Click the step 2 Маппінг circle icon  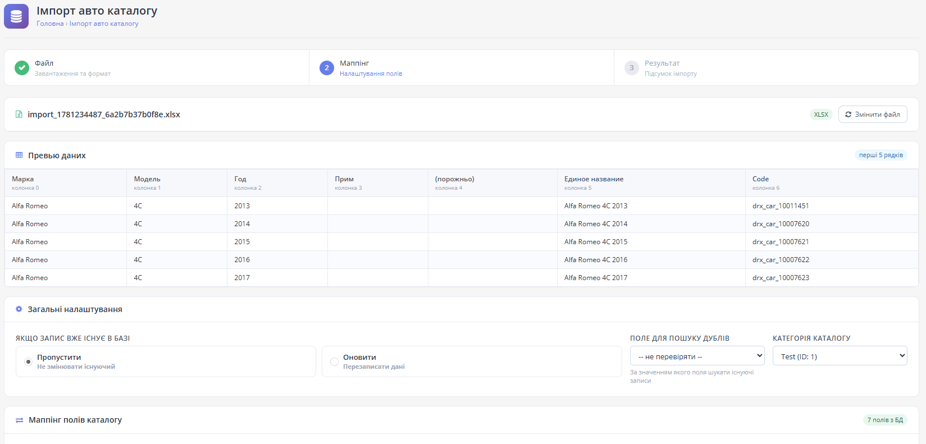[x=327, y=68]
